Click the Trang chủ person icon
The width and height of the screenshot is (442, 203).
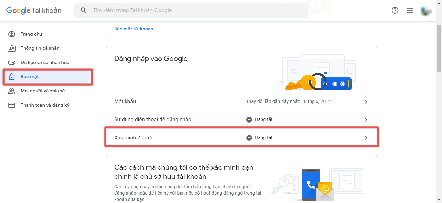[x=12, y=34]
